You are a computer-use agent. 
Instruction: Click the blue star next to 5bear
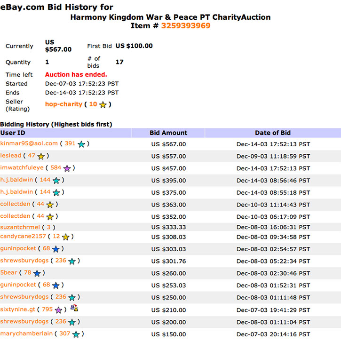click(37, 273)
